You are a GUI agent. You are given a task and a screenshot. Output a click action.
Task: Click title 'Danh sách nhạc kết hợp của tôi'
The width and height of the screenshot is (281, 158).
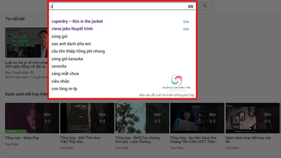click(x=248, y=140)
